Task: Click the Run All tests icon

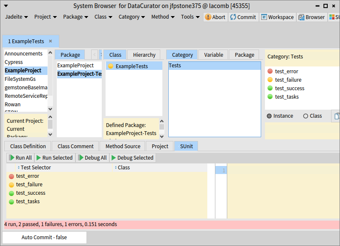Action: pos(11,158)
